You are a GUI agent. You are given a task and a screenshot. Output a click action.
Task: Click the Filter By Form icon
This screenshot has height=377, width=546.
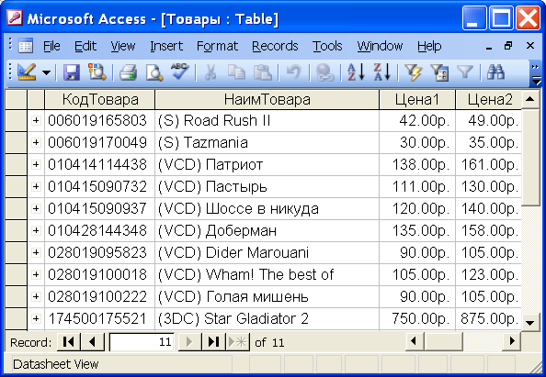click(x=439, y=72)
